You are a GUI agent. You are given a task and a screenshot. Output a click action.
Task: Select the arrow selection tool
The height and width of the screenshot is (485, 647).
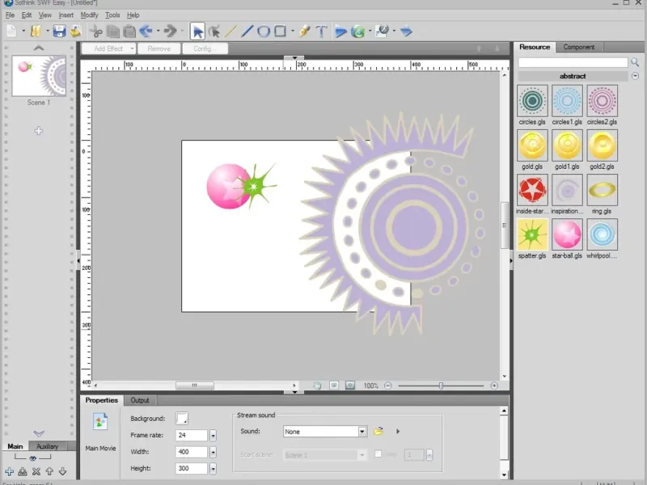[197, 32]
